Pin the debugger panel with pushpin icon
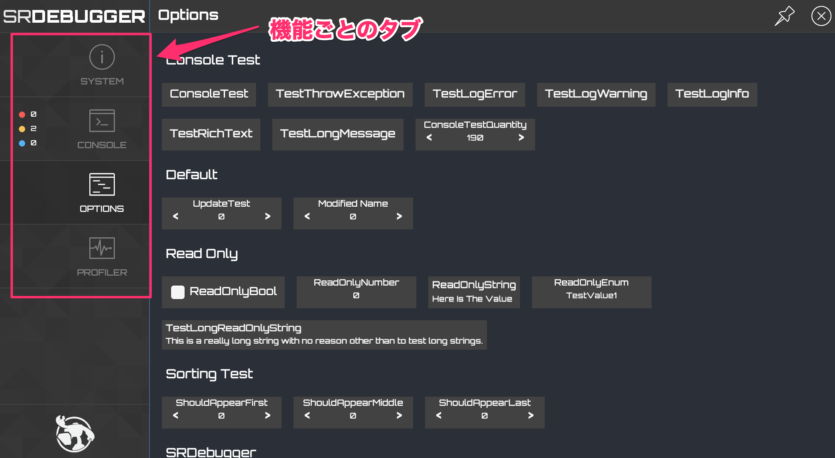 click(x=784, y=16)
